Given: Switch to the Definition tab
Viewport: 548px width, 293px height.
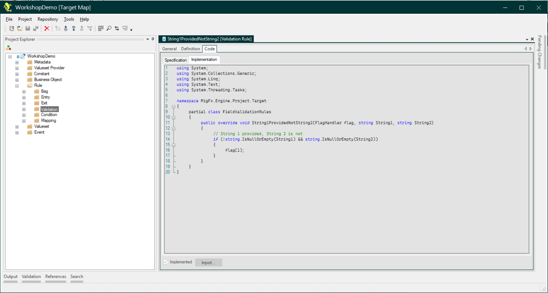Looking at the screenshot, I should click(x=190, y=49).
